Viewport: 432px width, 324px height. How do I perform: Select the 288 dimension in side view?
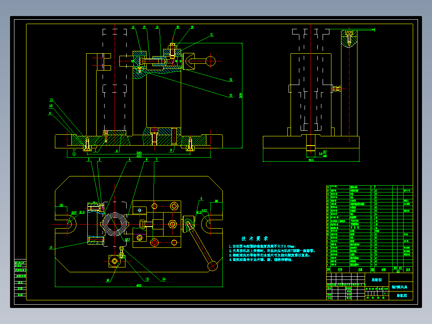point(311,160)
